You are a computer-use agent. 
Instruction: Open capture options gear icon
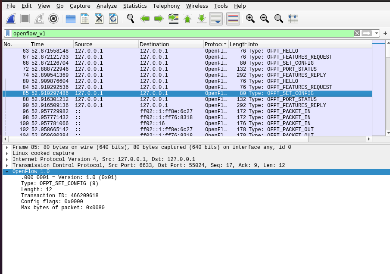pos(53,19)
